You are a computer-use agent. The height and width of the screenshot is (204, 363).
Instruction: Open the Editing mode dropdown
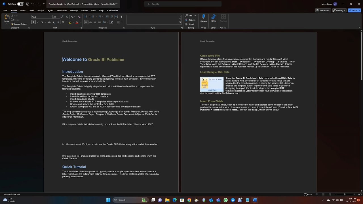(339, 10)
